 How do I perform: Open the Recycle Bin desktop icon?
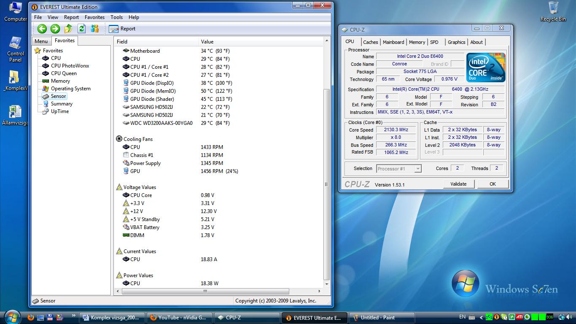click(553, 11)
